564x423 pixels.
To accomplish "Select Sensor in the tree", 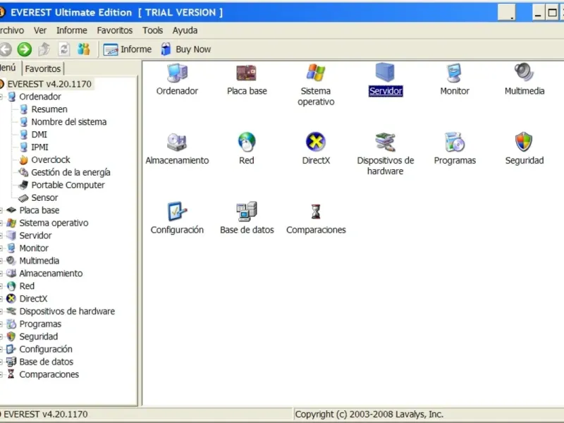I will pyautogui.click(x=44, y=197).
